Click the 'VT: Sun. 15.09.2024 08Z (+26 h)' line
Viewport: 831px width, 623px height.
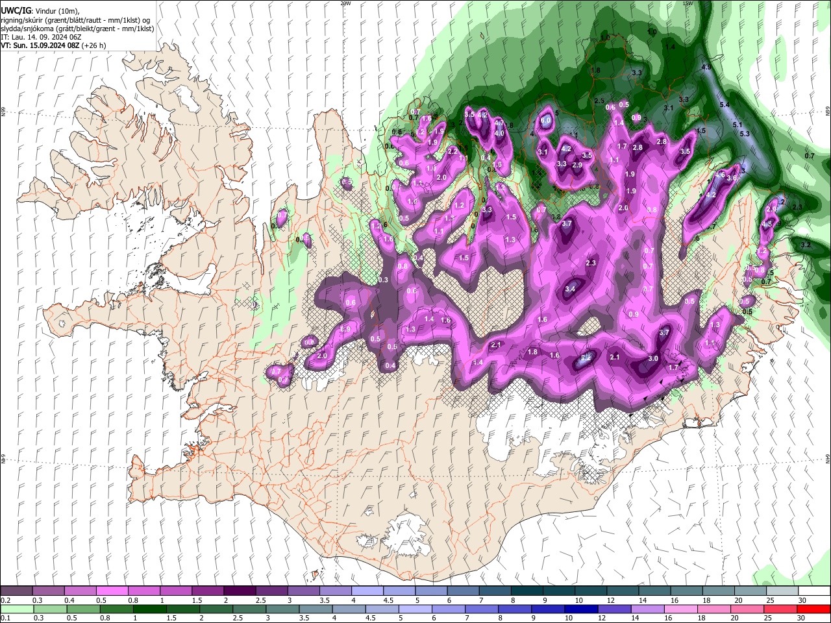point(53,45)
